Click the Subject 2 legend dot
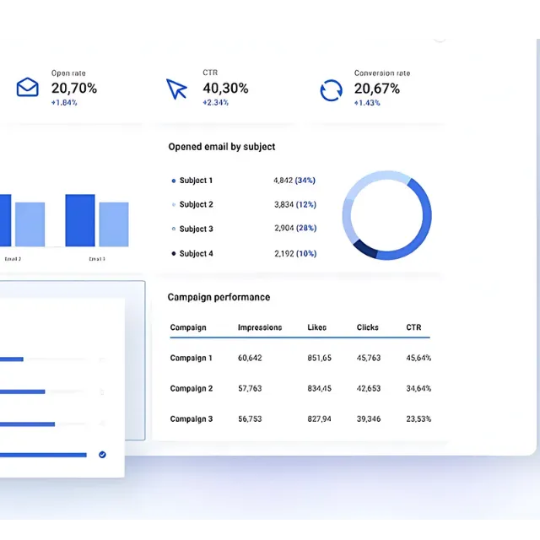540x540 pixels. (174, 204)
